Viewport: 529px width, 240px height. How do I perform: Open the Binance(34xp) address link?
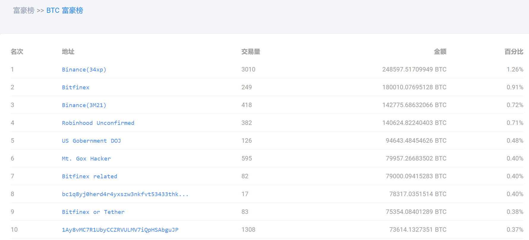(84, 69)
